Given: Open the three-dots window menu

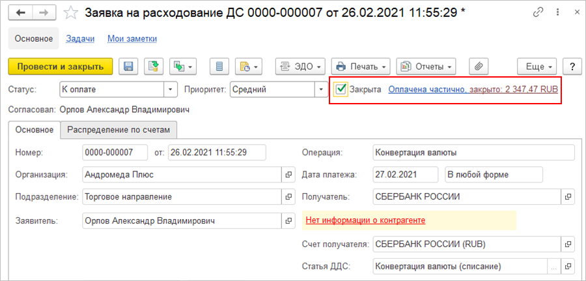Looking at the screenshot, I should 557,13.
